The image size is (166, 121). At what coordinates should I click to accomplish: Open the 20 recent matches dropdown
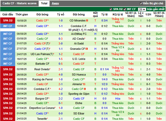coord(142,9)
